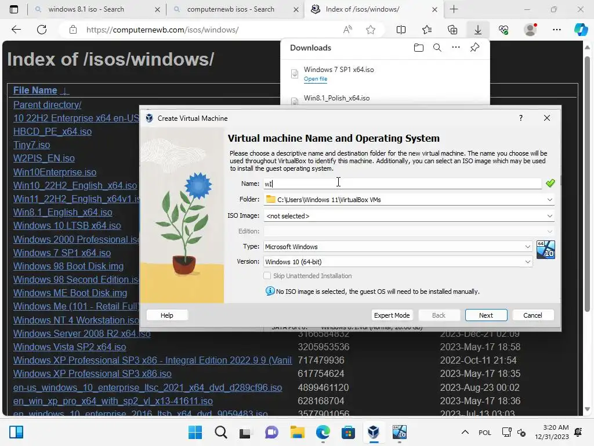Viewport: 594px width, 446px height.
Task: Toggle Skip Unattended Installation checkbox
Action: point(267,276)
